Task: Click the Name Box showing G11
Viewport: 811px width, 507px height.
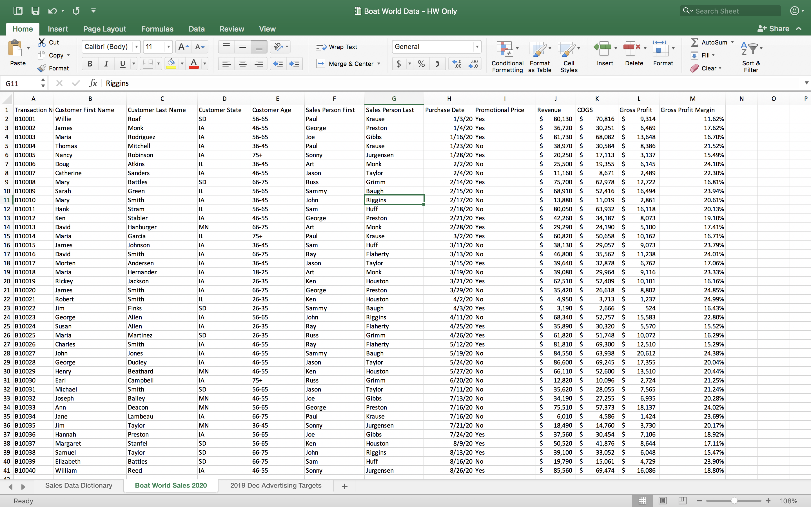Action: coord(20,83)
